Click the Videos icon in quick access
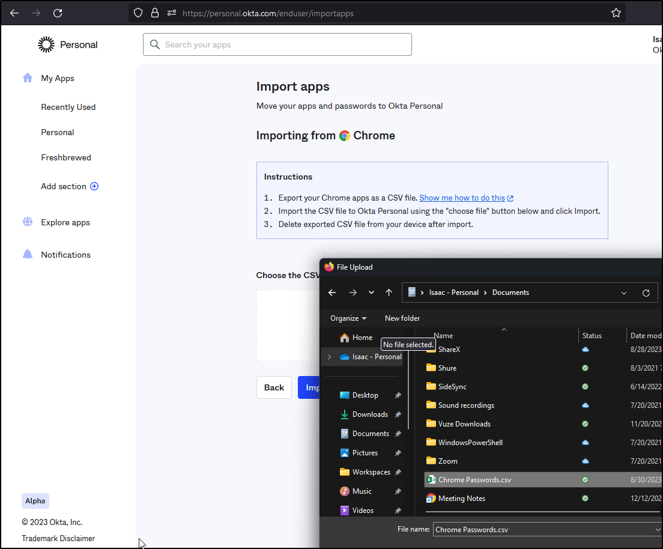 pos(345,511)
